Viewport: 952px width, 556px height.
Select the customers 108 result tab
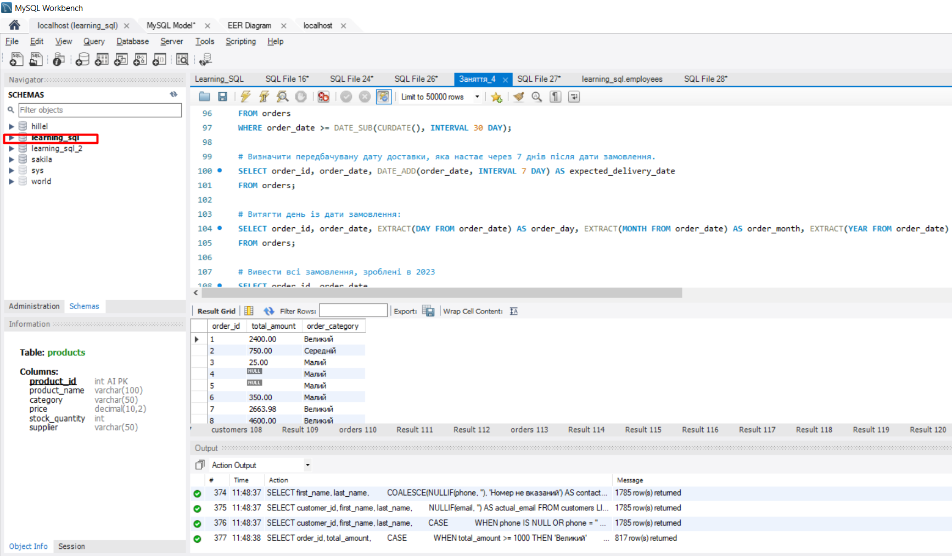(x=236, y=430)
